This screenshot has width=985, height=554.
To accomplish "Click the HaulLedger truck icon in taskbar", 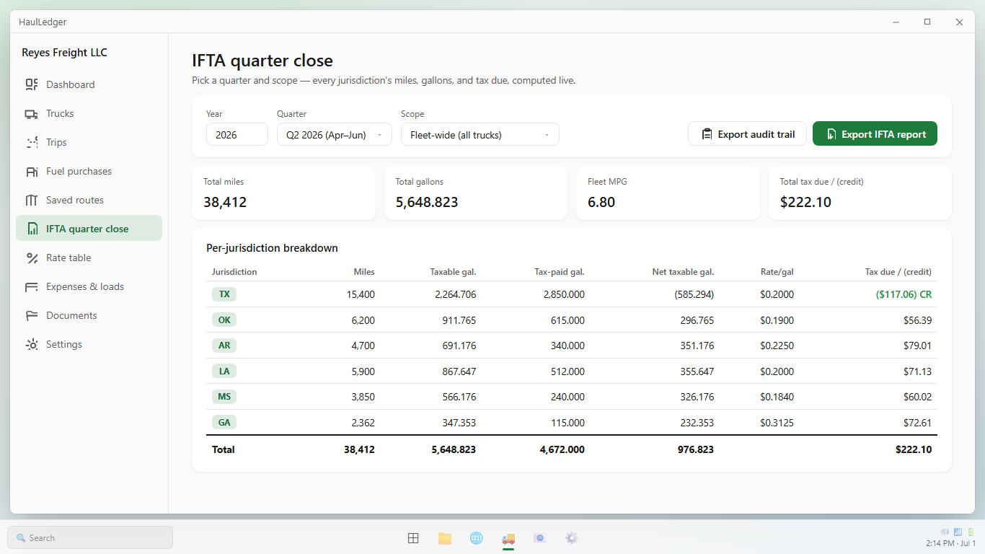I will pyautogui.click(x=508, y=537).
